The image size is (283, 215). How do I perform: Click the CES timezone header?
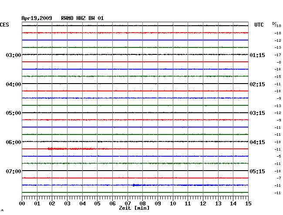[4, 25]
